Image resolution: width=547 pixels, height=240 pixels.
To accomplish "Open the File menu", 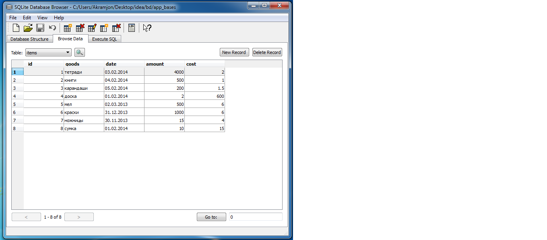I will pyautogui.click(x=13, y=18).
